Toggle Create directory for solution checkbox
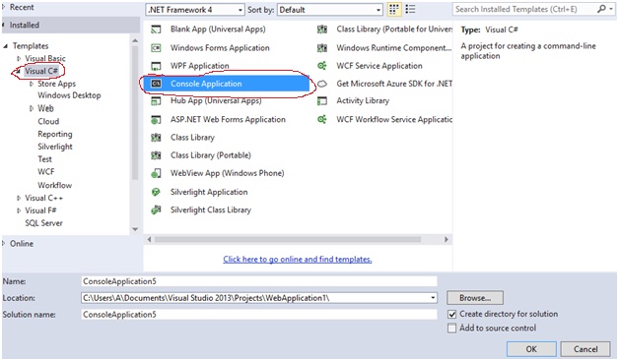 (452, 315)
